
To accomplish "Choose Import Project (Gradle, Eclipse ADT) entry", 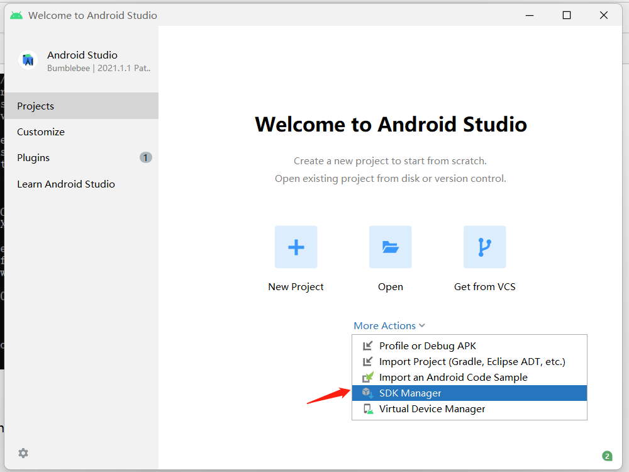I will coord(469,362).
